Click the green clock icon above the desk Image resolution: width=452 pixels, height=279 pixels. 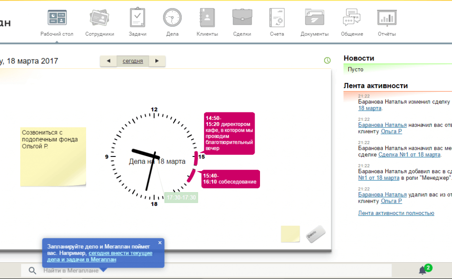pyautogui.click(x=327, y=60)
